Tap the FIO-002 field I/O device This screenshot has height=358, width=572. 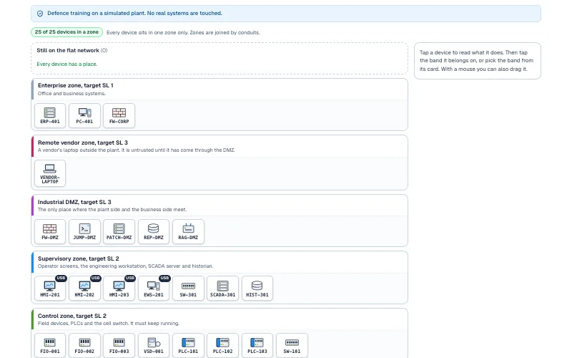(84, 346)
